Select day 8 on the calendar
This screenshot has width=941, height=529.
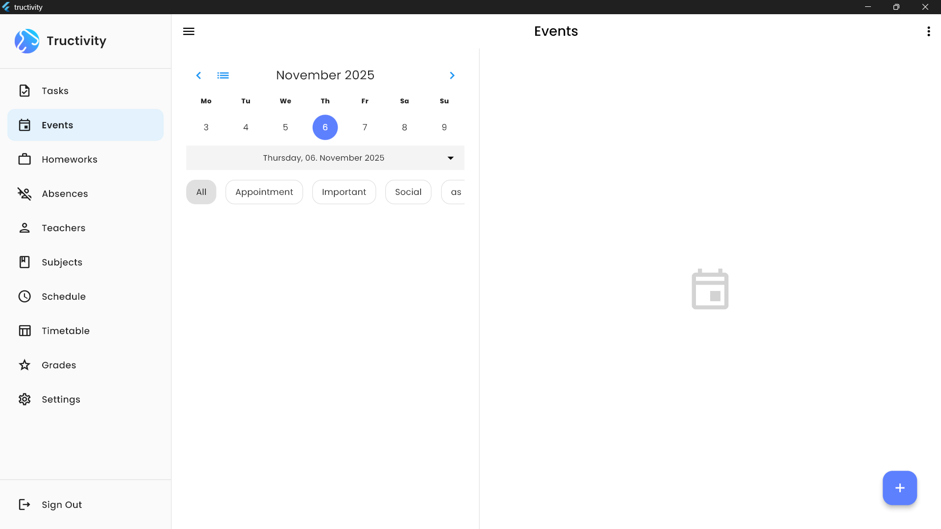pyautogui.click(x=404, y=127)
